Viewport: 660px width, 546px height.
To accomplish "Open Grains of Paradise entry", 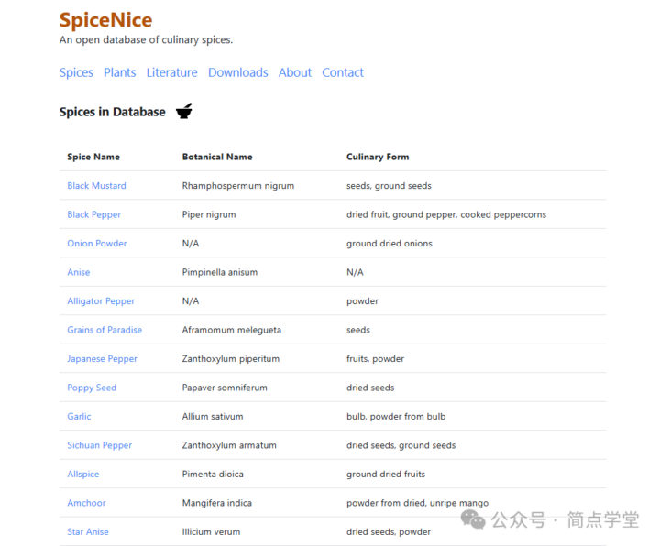I will [x=104, y=330].
